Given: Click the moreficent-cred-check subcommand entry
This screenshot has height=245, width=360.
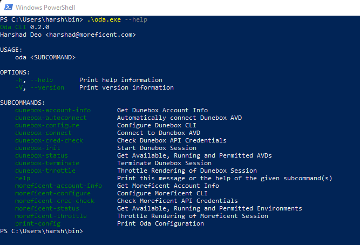Looking at the screenshot, I should tap(55, 201).
